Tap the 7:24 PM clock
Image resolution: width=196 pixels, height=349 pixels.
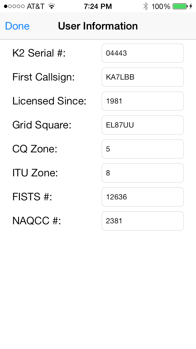pos(98,6)
